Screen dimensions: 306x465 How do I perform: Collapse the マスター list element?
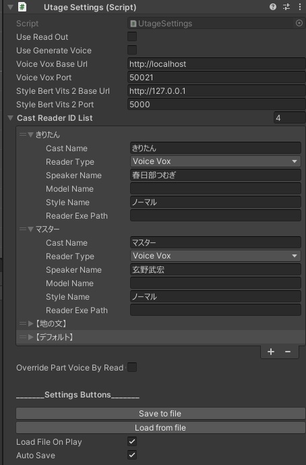(30, 229)
